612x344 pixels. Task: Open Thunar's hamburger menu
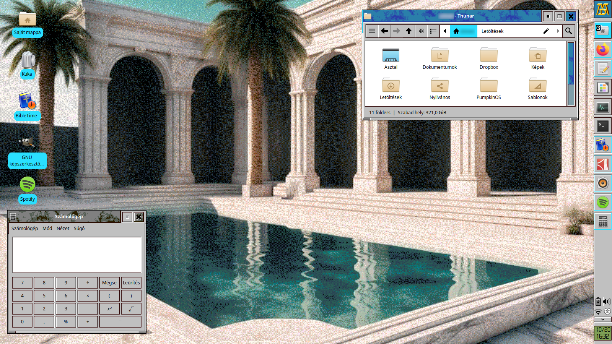tap(372, 31)
